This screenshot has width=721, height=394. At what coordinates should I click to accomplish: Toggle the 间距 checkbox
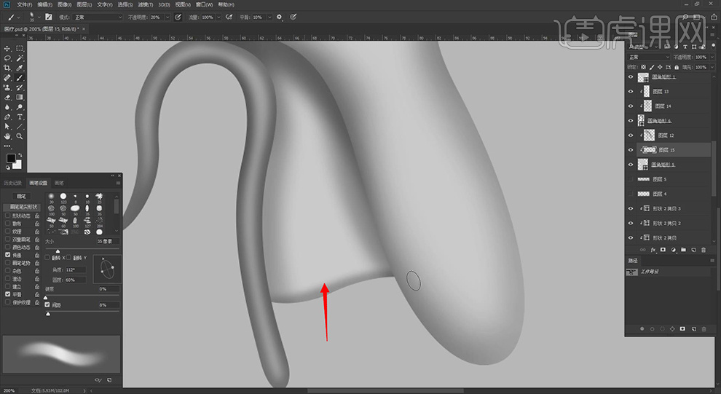47,305
